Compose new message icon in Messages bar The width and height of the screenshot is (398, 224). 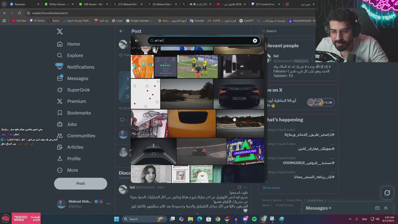pyautogui.click(x=377, y=208)
